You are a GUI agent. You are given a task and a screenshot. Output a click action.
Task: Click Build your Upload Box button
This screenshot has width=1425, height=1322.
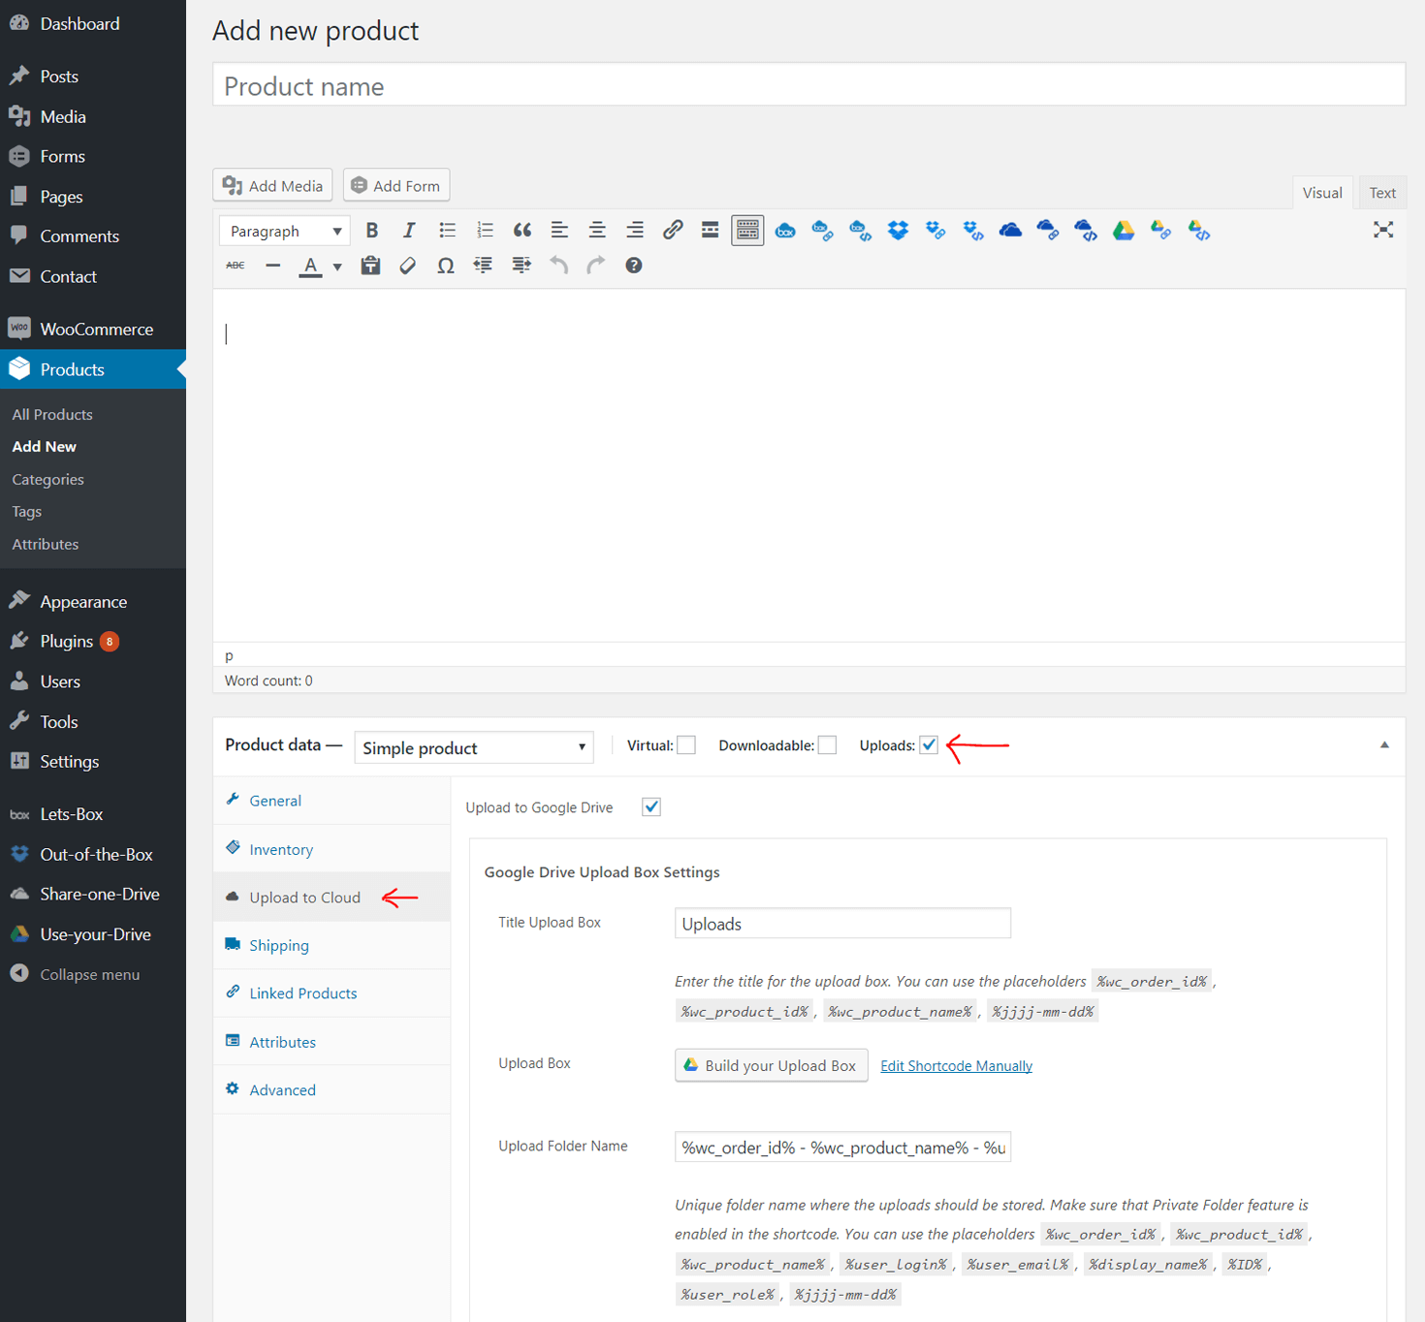coord(772,1065)
